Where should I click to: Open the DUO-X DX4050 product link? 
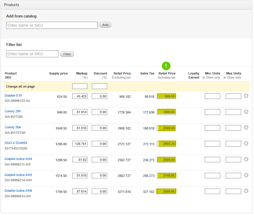(x=16, y=143)
